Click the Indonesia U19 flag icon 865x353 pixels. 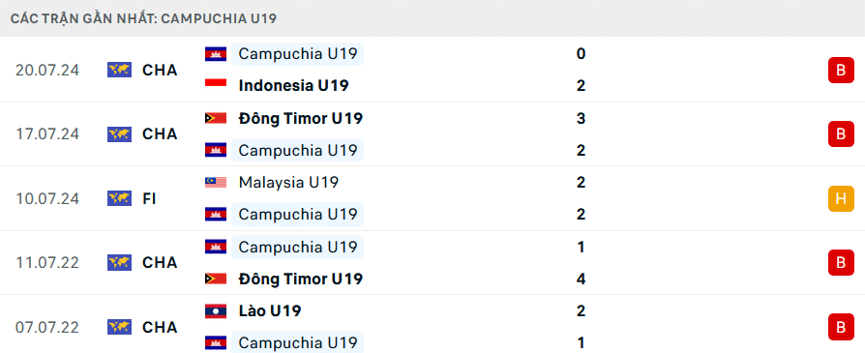tap(216, 86)
